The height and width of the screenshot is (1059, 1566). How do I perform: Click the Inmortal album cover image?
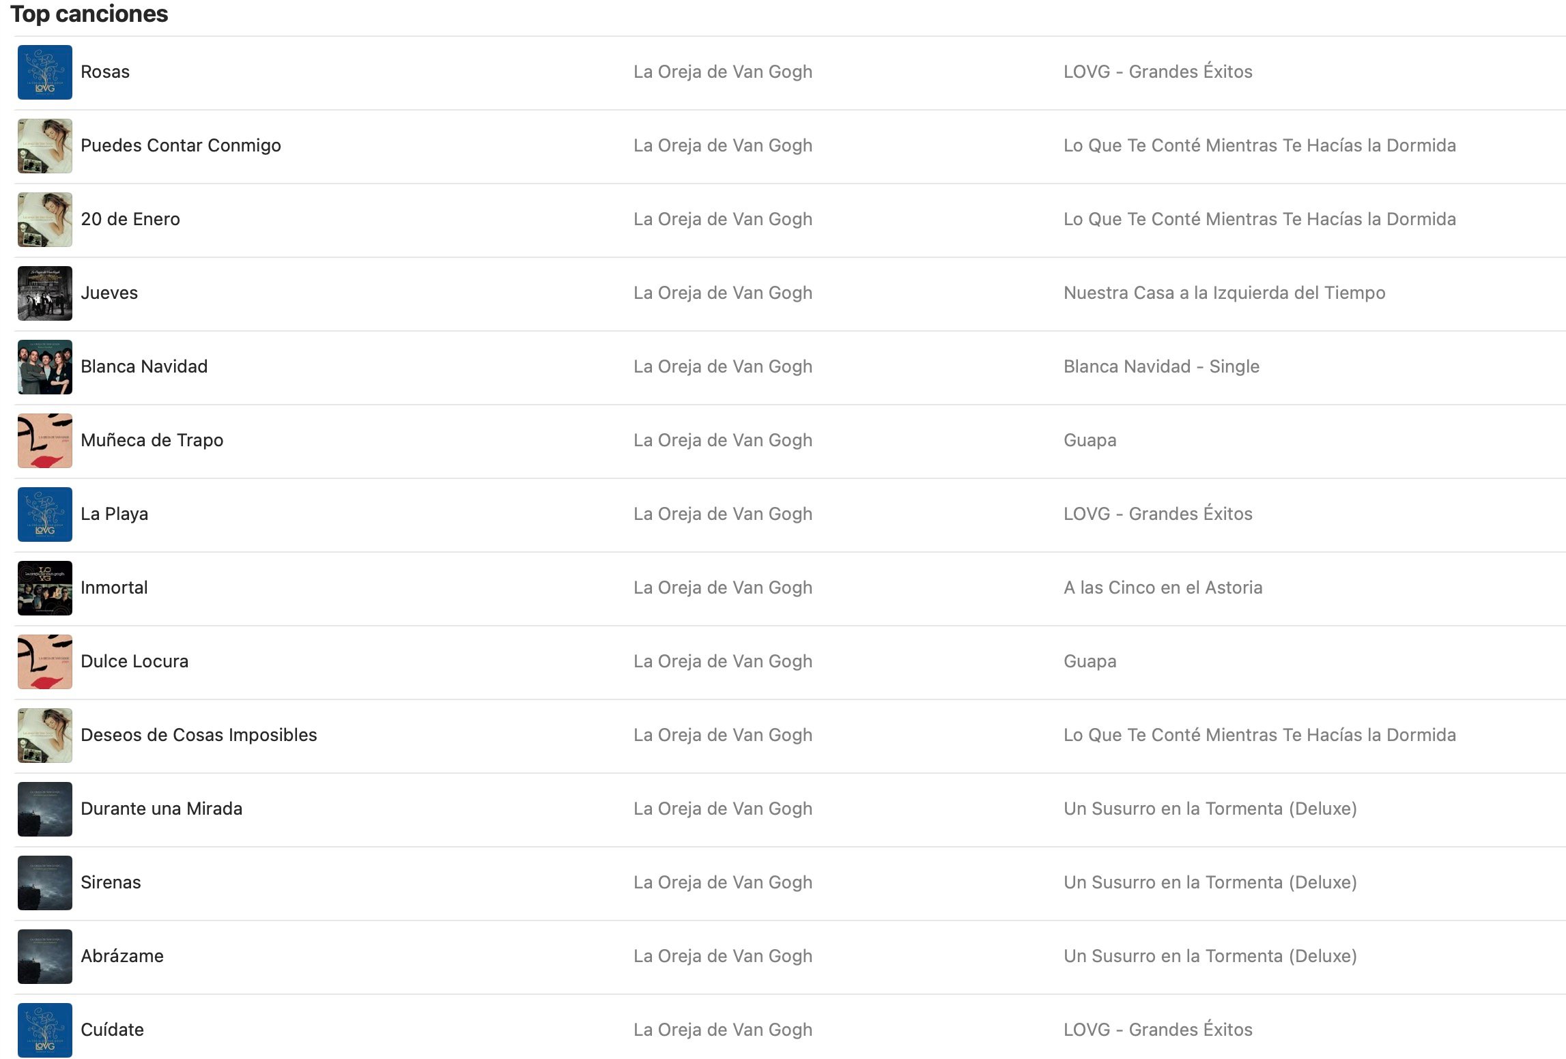pyautogui.click(x=45, y=588)
